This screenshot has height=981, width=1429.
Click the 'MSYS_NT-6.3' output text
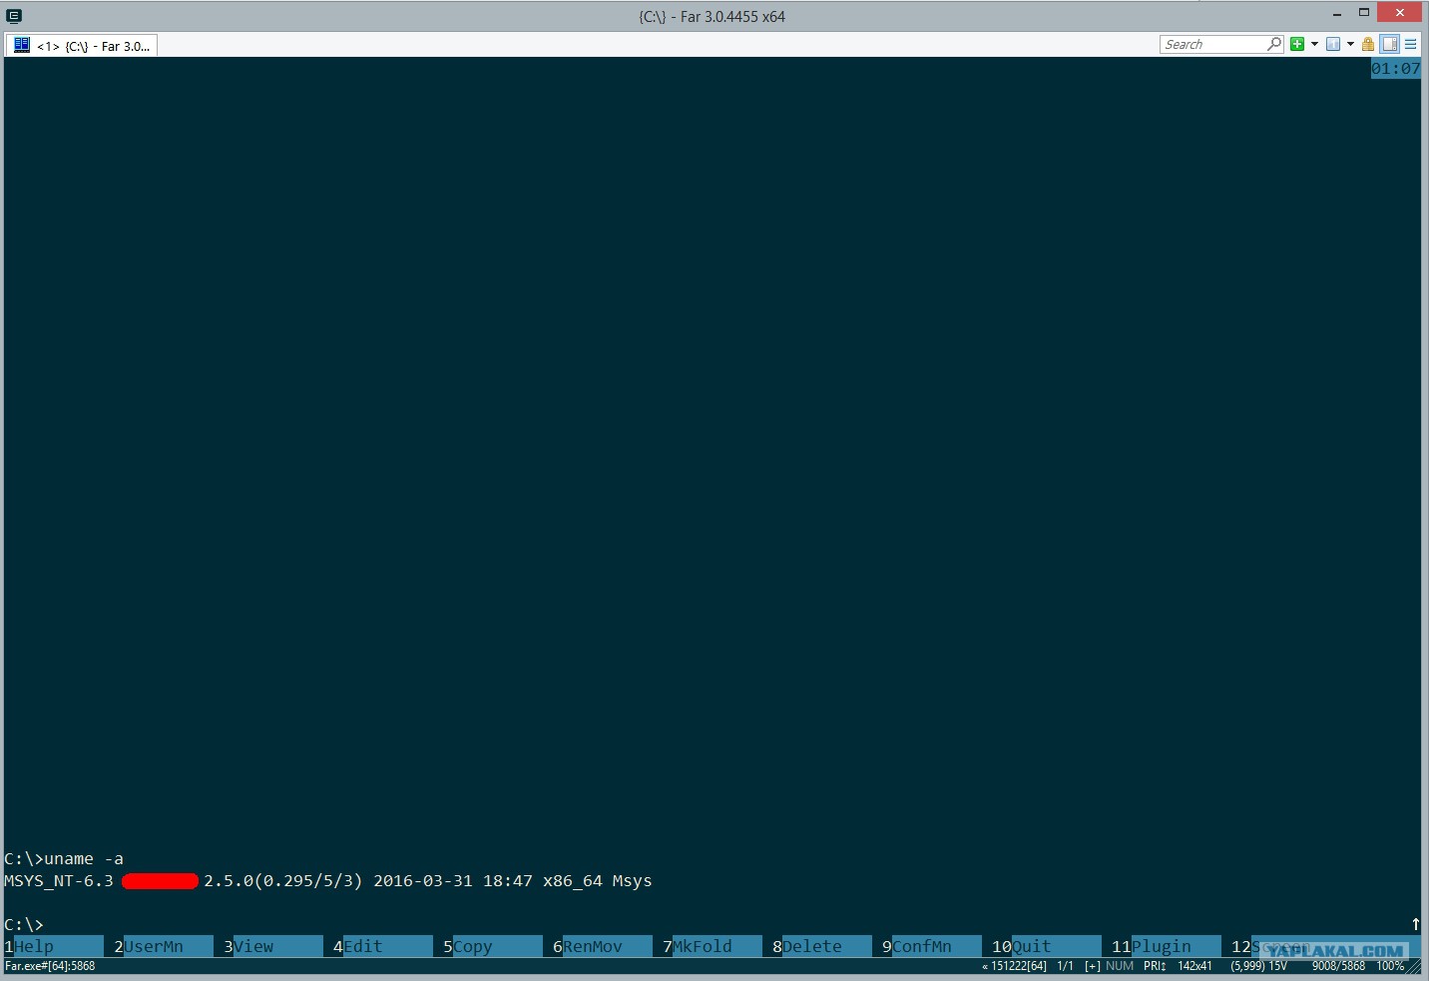pos(59,880)
